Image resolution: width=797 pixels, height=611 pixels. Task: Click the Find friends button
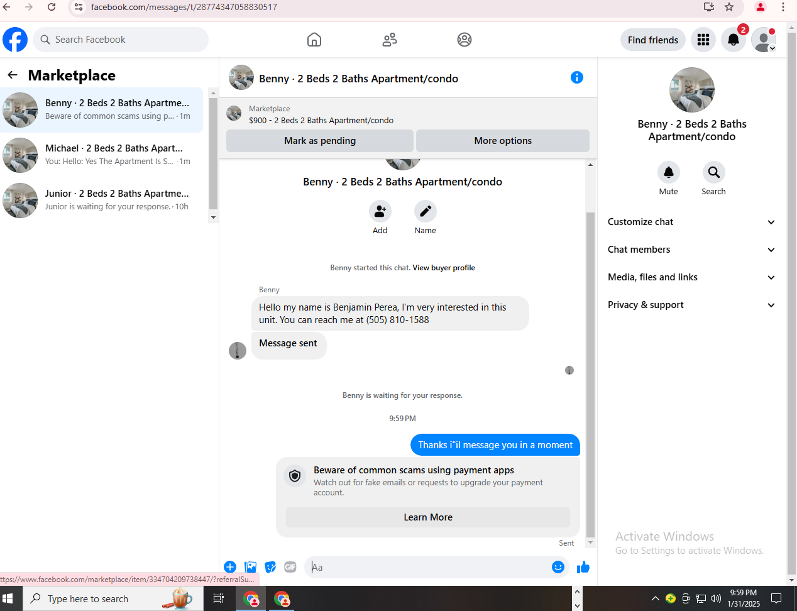point(653,40)
